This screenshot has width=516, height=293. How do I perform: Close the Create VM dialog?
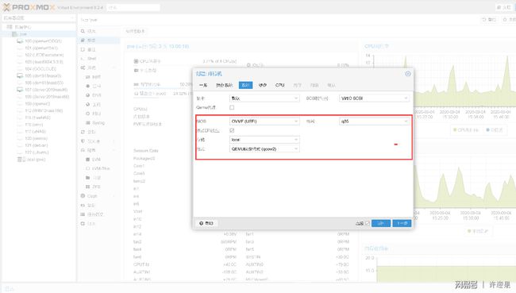(408, 74)
